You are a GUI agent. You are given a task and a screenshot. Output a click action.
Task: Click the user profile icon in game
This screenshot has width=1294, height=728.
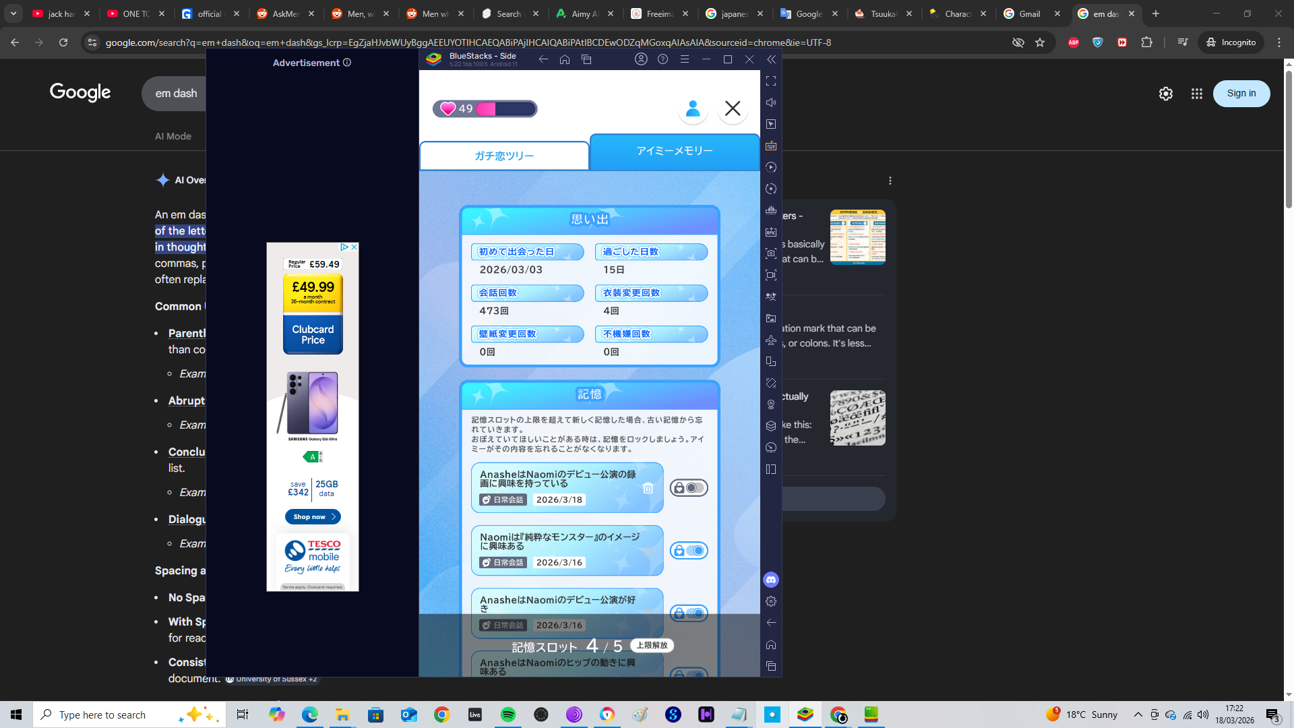(693, 109)
